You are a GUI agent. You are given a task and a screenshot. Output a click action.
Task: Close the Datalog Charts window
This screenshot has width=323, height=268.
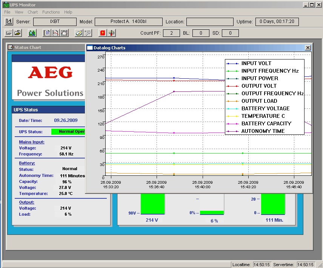click(x=308, y=48)
